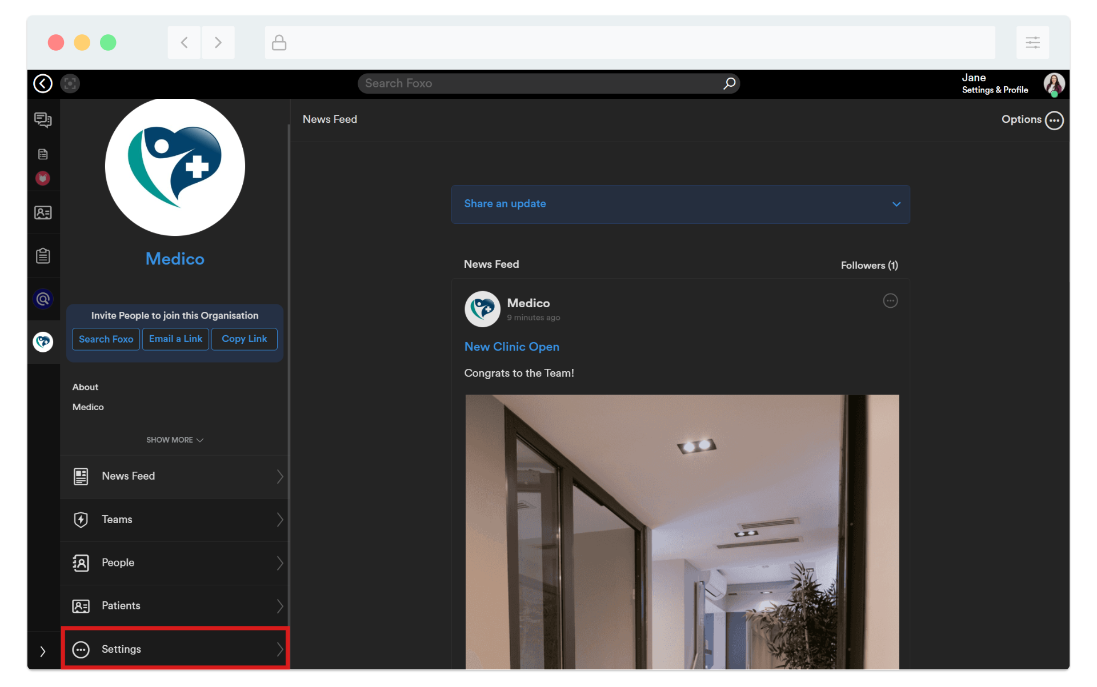Click the magnifier search icon in search bar

tap(729, 84)
